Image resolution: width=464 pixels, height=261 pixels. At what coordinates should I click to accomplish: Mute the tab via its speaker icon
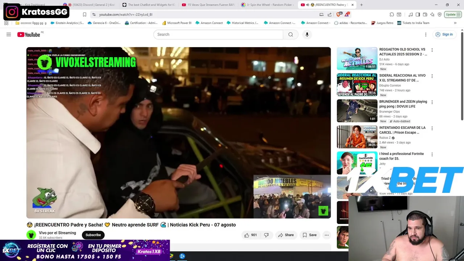[x=307, y=5]
